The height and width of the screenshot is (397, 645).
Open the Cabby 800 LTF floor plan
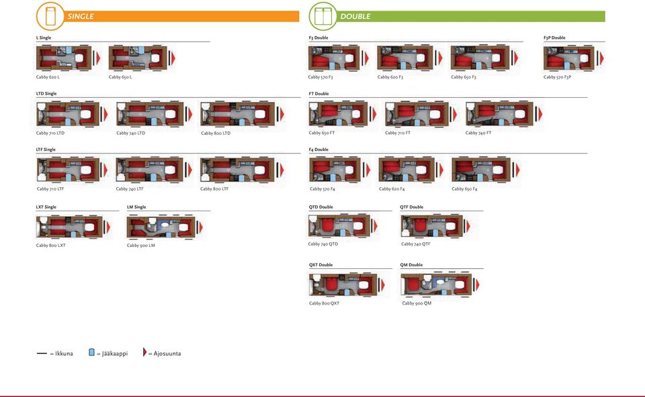click(x=243, y=170)
